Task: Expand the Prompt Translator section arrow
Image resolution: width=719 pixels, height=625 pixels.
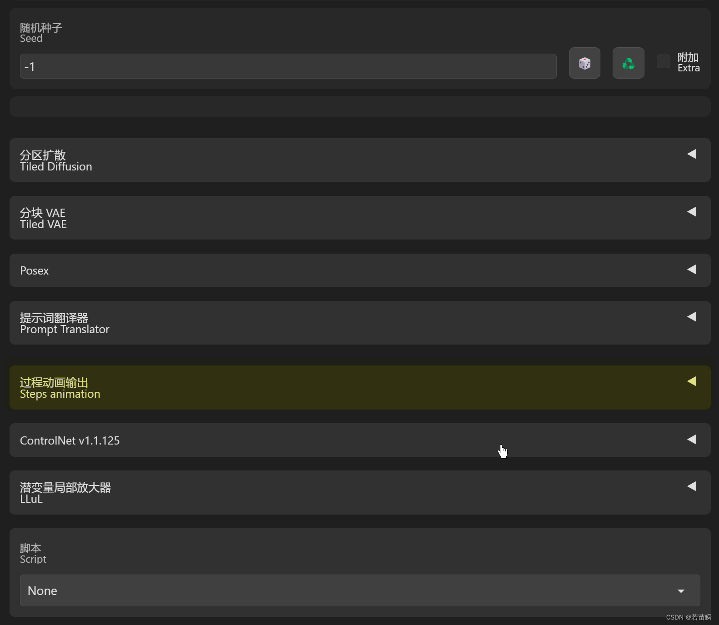Action: [x=692, y=317]
